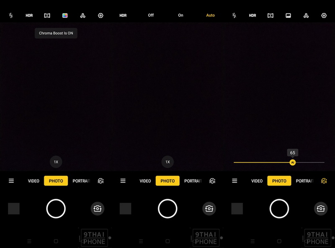
Task: Select PORTRAIT mode in Chroma Boost ON screen
Action: click(x=81, y=181)
